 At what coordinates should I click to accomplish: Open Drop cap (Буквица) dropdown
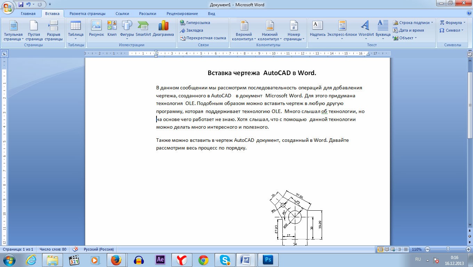[383, 31]
